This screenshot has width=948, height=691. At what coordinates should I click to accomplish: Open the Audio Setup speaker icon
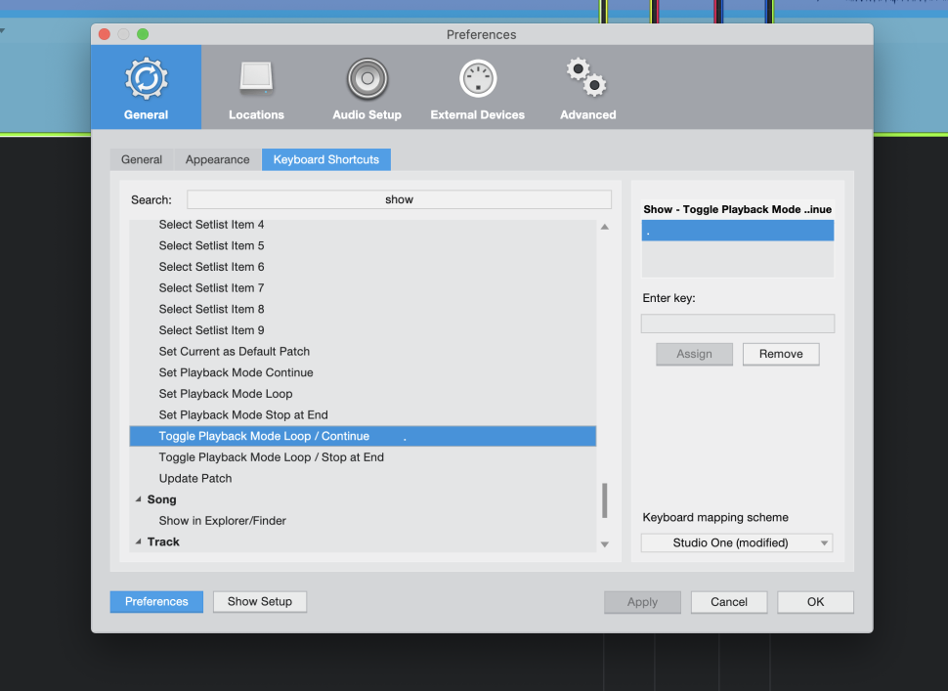(x=367, y=79)
